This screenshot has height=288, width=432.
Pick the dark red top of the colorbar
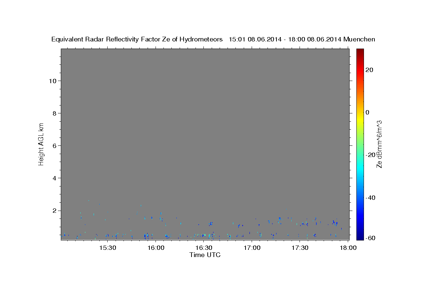point(360,51)
